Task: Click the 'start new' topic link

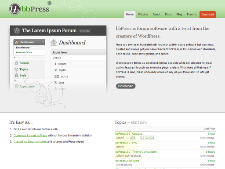Action: [x=139, y=122]
